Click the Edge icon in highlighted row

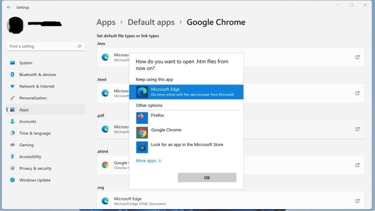pyautogui.click(x=142, y=92)
